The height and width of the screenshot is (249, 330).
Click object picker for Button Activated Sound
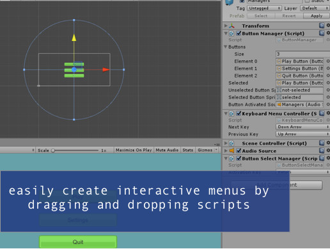pos(328,104)
